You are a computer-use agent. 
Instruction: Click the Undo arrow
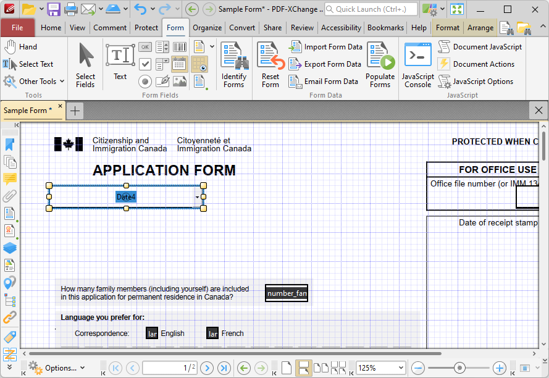(x=140, y=9)
